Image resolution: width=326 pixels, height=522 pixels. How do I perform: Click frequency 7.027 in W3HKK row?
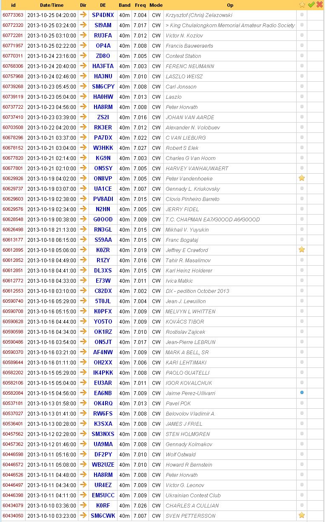point(140,148)
